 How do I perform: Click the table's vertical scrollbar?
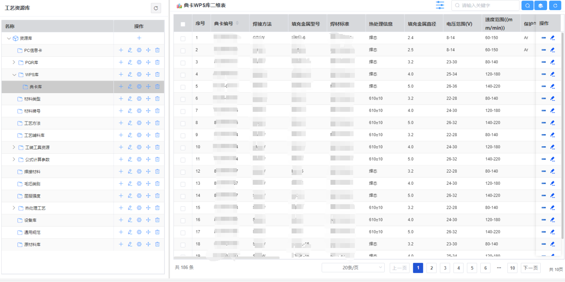tap(562, 135)
